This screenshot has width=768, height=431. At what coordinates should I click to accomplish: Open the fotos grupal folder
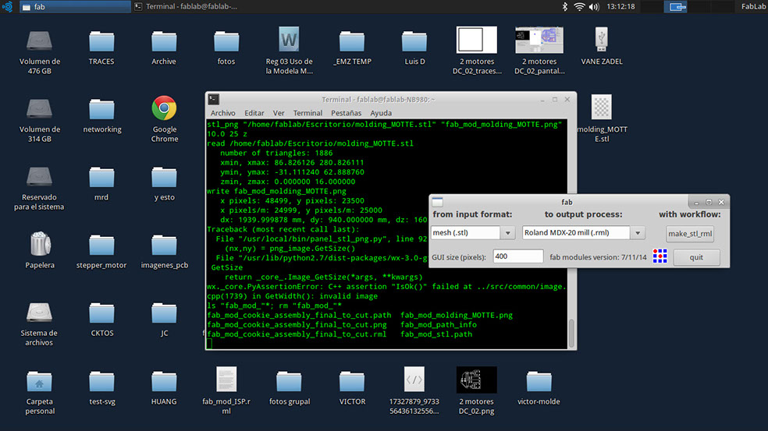pyautogui.click(x=289, y=382)
